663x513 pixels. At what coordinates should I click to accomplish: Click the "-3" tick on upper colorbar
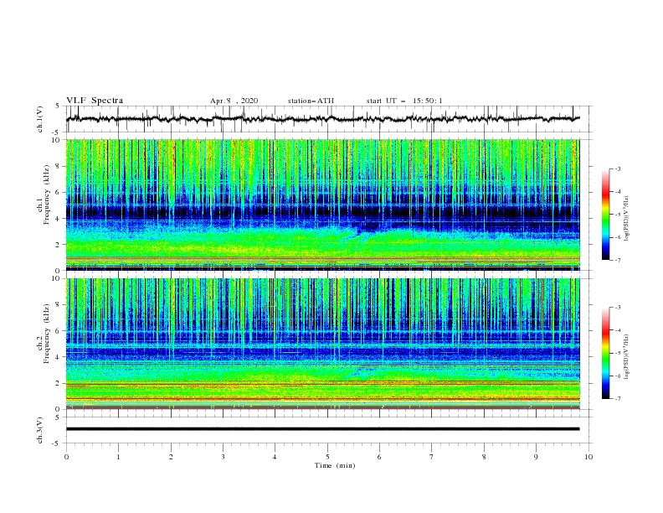[x=617, y=168]
